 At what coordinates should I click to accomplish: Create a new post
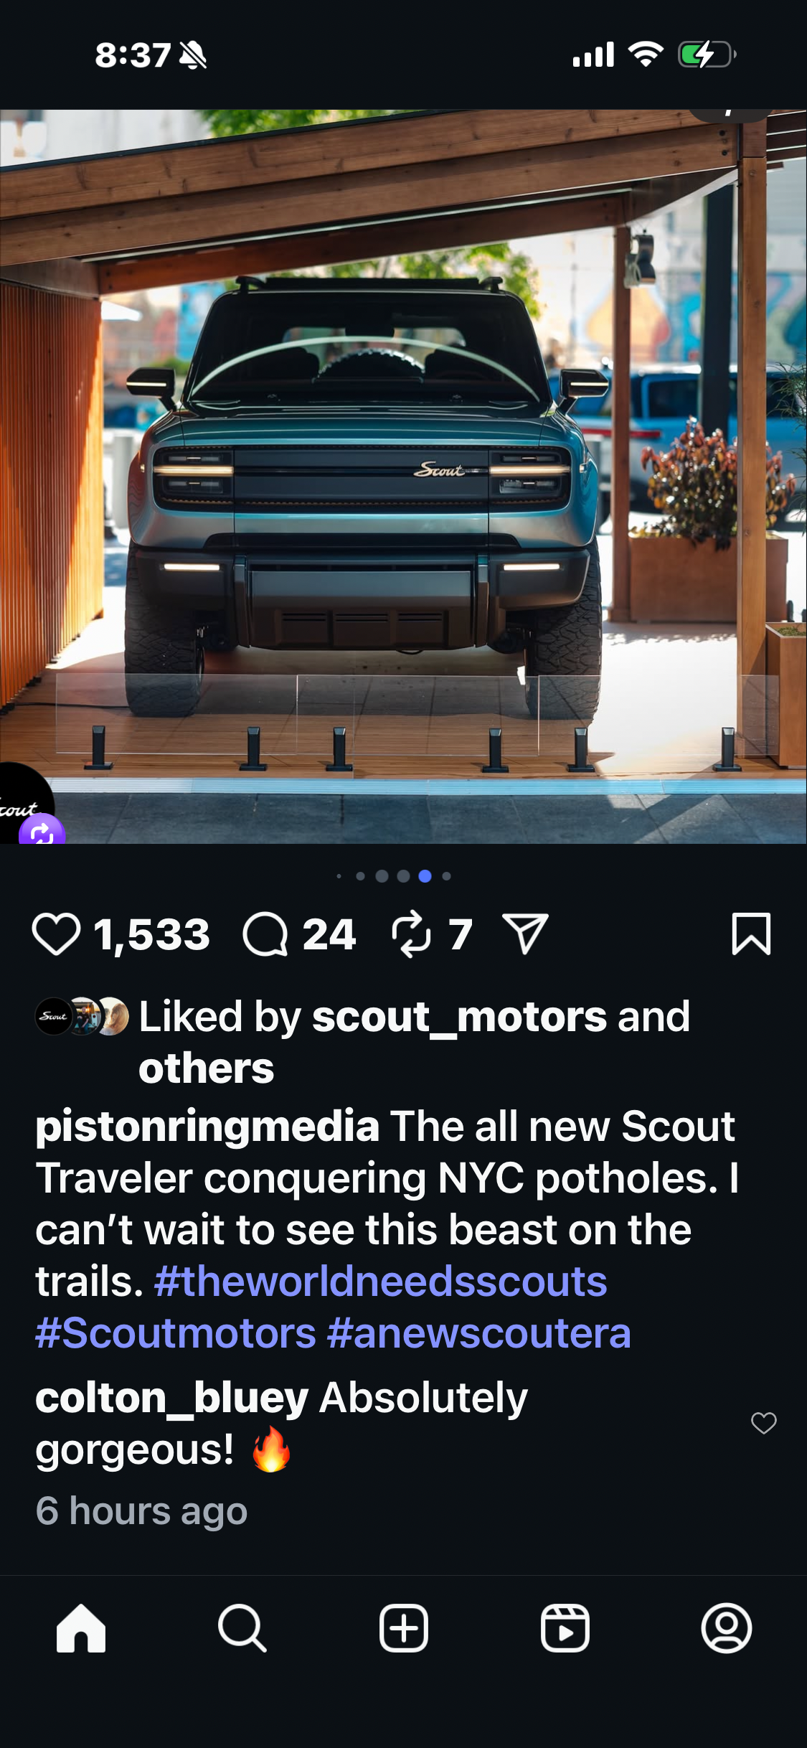tap(404, 1628)
